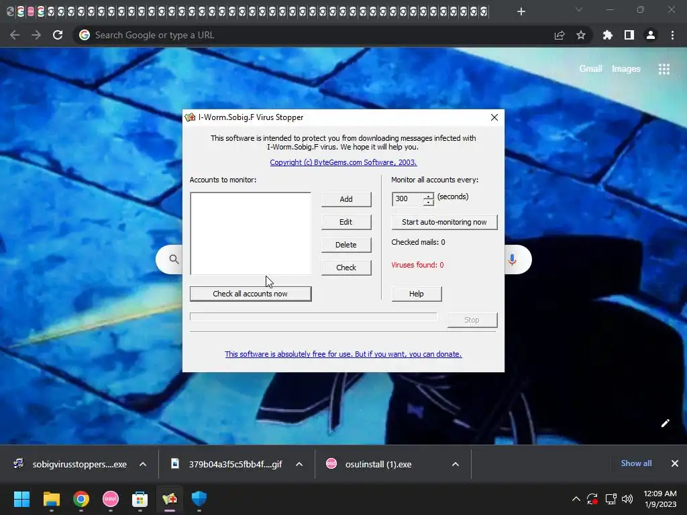Increase monitor interval with up spinner arrow
Image resolution: width=687 pixels, height=515 pixels.
pos(429,196)
